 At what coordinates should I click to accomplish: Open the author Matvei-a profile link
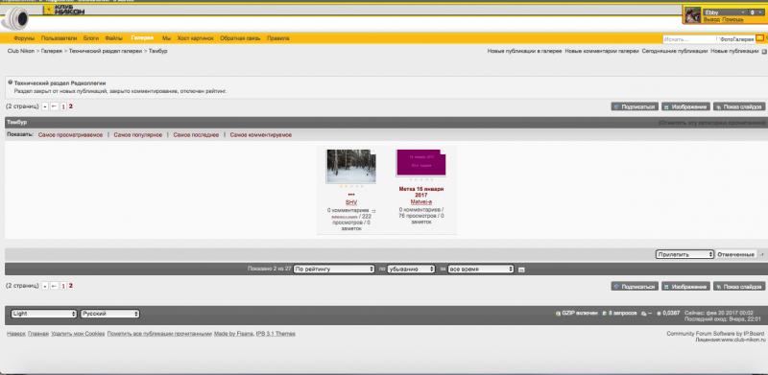coord(421,201)
